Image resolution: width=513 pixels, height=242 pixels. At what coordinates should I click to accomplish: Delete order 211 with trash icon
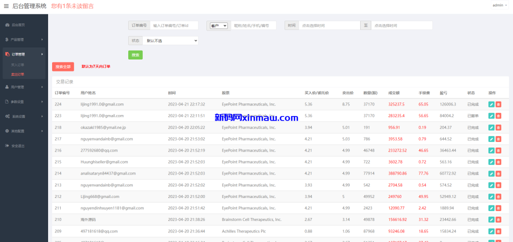[x=498, y=208]
